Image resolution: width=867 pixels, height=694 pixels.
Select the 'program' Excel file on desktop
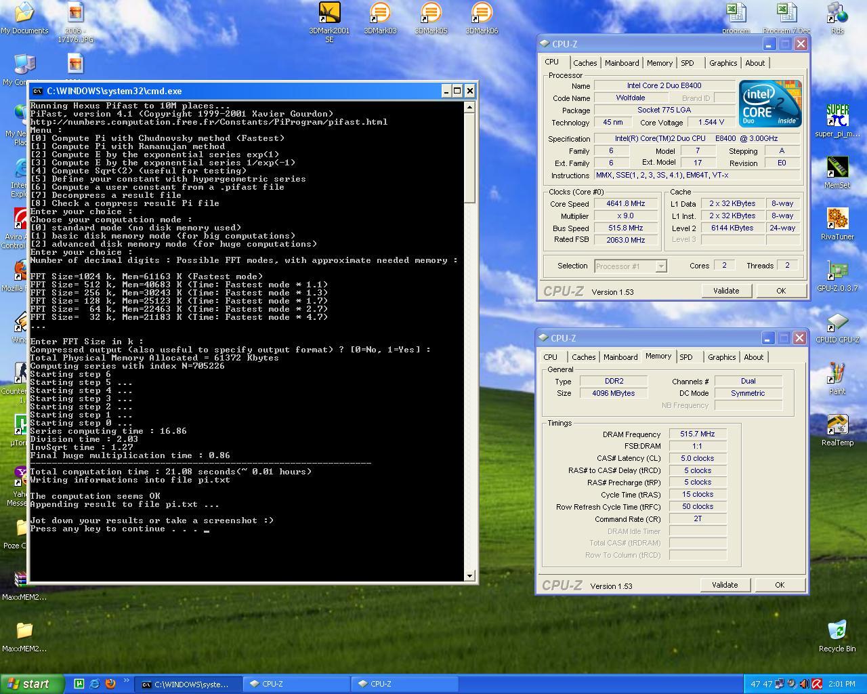736,18
